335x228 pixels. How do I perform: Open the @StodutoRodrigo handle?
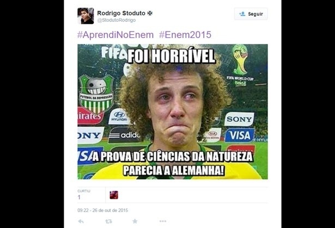click(x=117, y=20)
